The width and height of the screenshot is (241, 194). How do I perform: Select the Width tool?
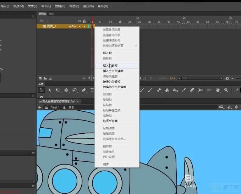point(200,90)
